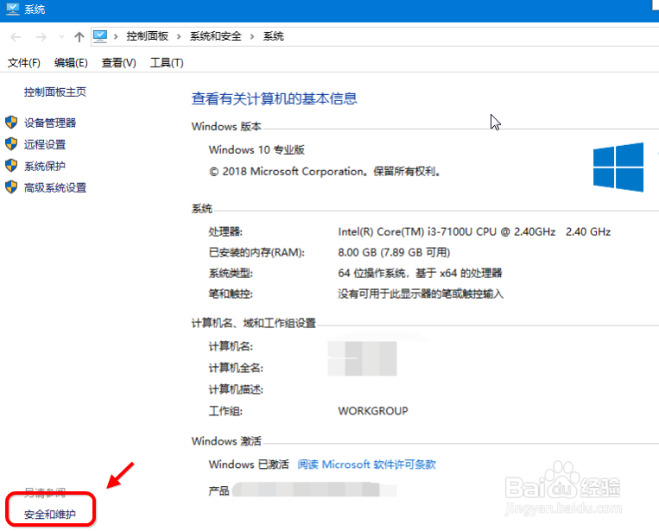
Task: Open the 工具(T) menu
Action: (167, 63)
